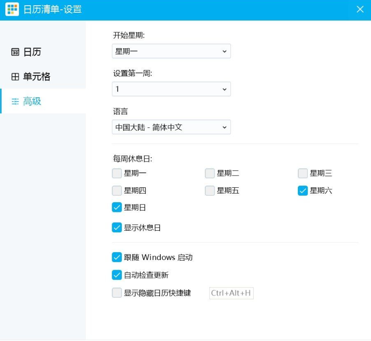Select the 高级 tab label

[x=32, y=102]
